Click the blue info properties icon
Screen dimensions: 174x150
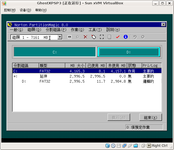pyautogui.click(x=126, y=37)
